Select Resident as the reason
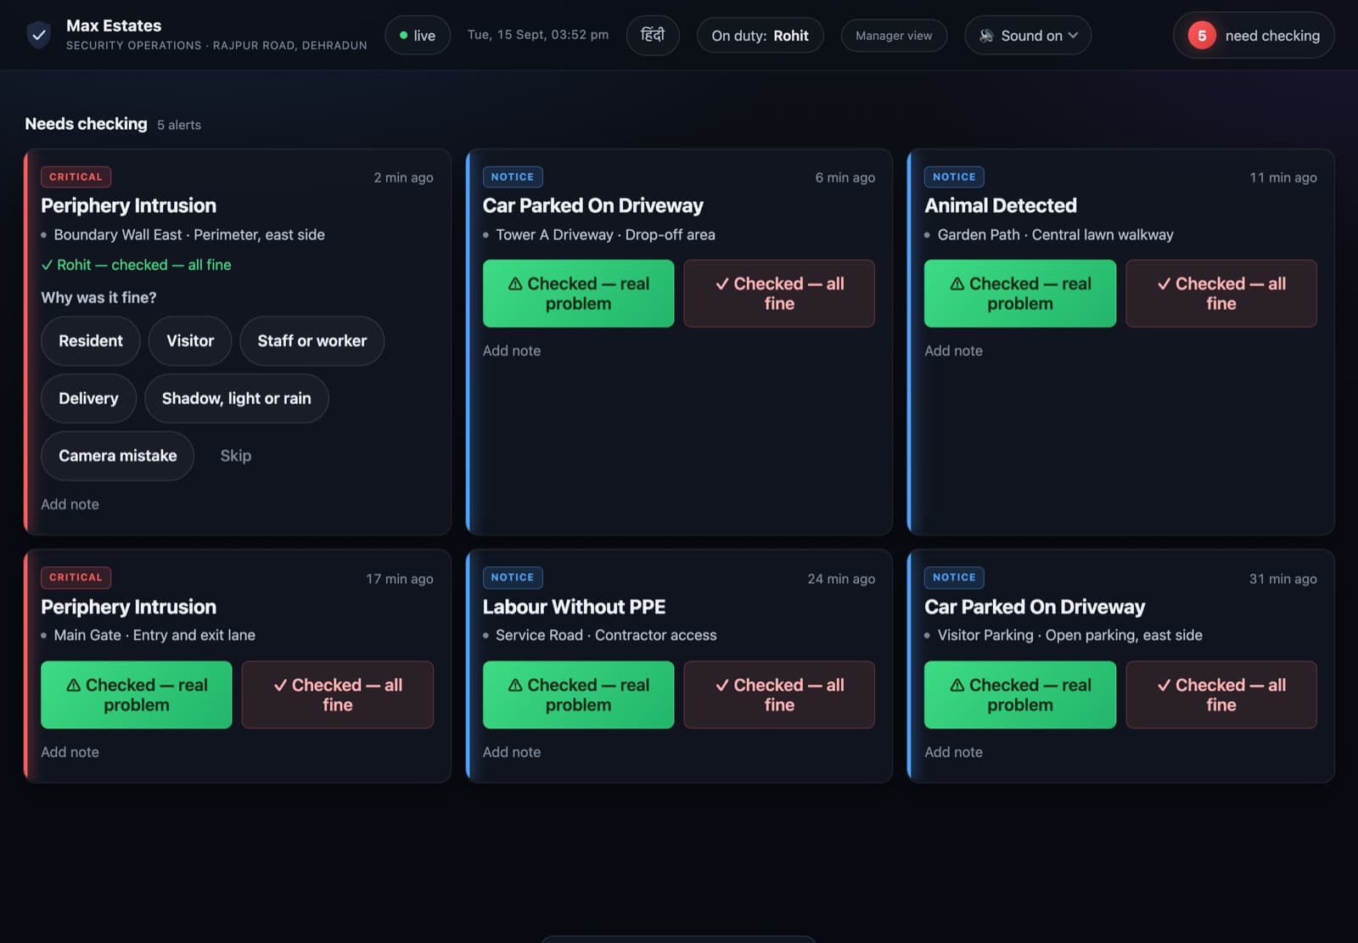 tap(91, 341)
